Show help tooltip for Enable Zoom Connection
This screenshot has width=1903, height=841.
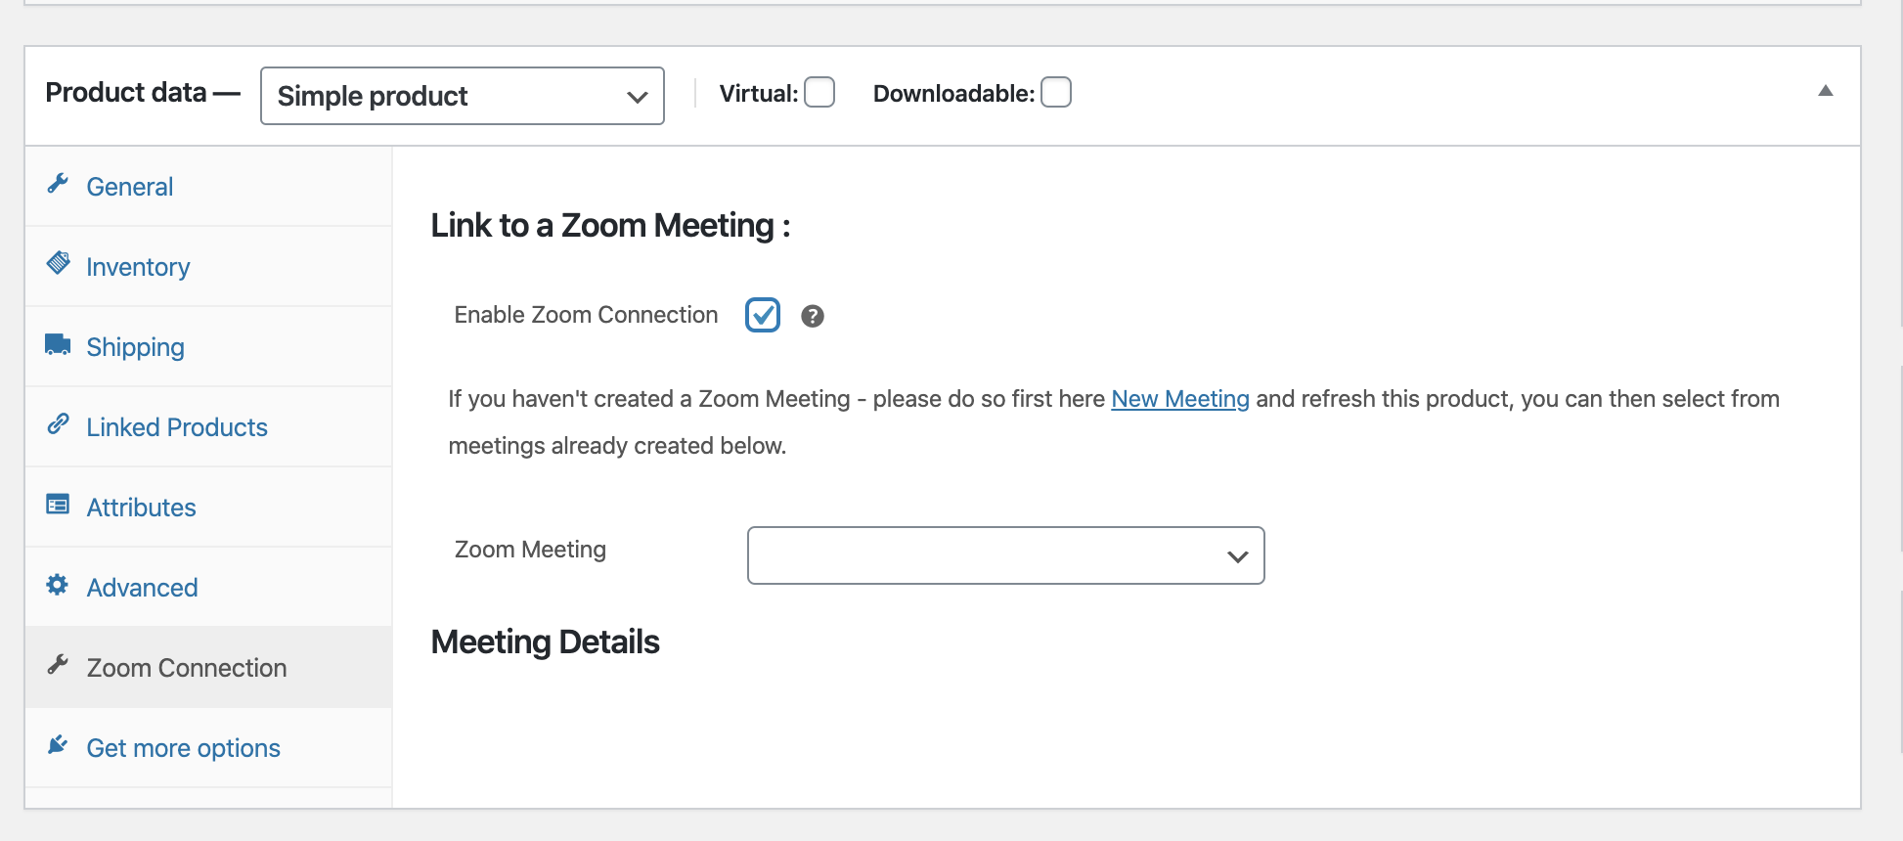point(813,316)
